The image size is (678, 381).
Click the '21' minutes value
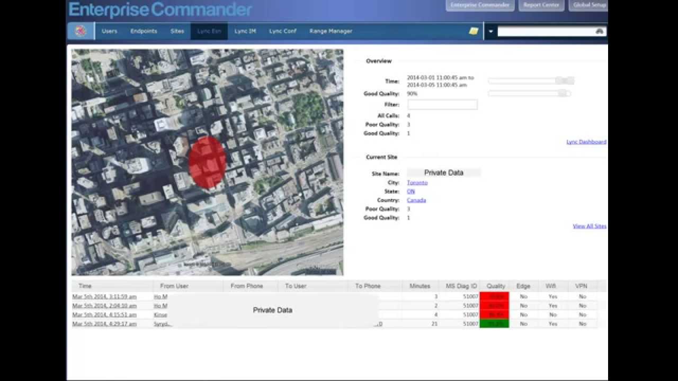coord(434,324)
